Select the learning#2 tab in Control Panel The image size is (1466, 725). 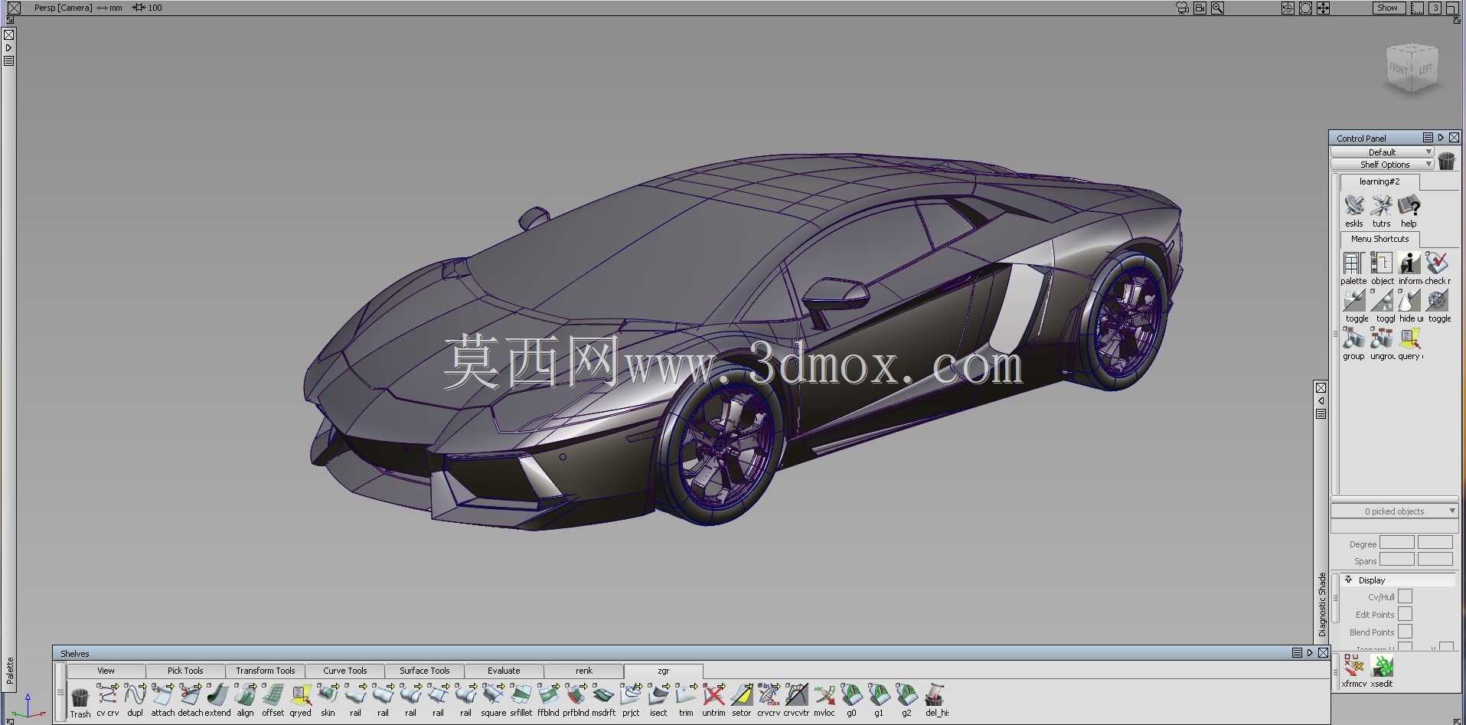point(1379,181)
